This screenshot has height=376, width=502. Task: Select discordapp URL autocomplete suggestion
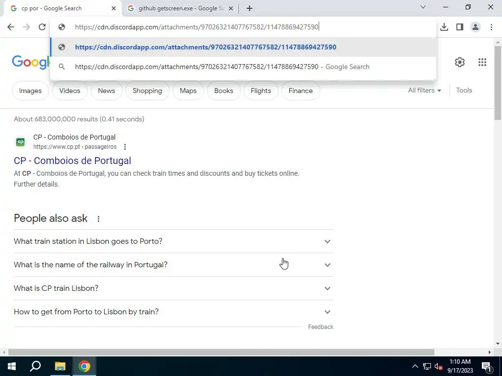tap(243, 47)
